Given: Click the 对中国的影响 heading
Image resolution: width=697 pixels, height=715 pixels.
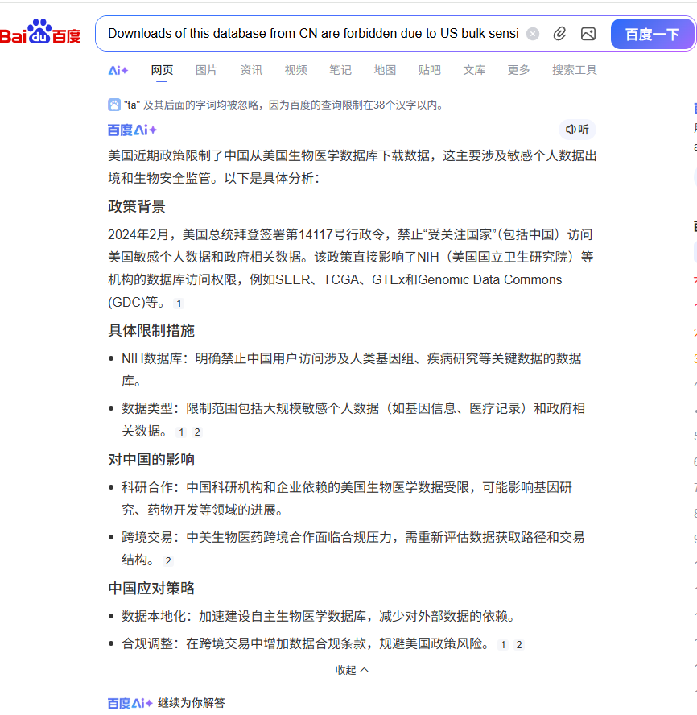Looking at the screenshot, I should 151,459.
